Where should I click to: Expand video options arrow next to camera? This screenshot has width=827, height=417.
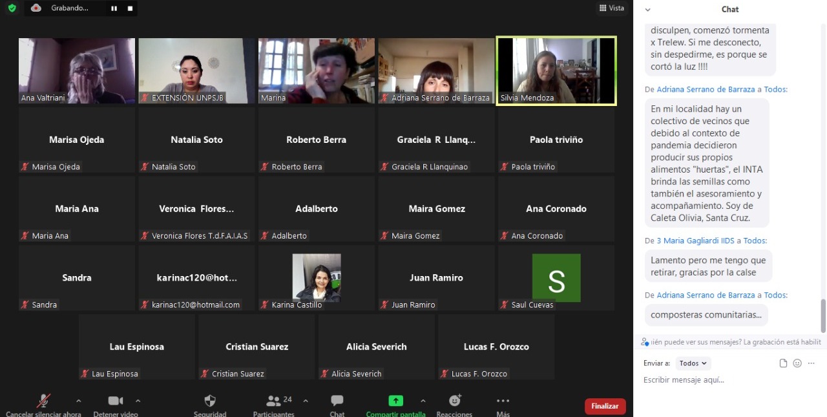[138, 401]
